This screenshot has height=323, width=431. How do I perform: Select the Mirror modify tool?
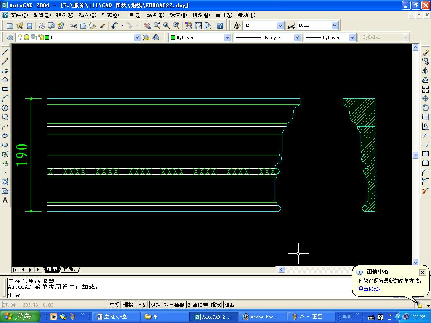click(x=426, y=71)
